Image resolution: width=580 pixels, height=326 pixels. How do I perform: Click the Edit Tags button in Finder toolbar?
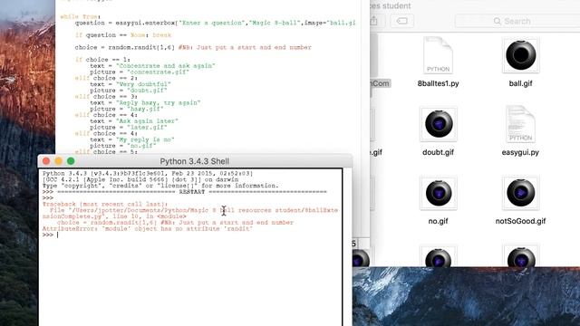[x=402, y=21]
